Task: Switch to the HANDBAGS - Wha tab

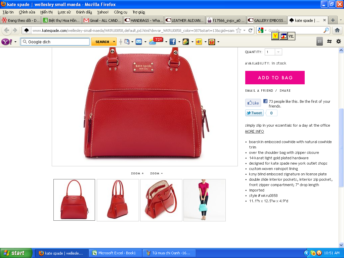Action: point(143,20)
